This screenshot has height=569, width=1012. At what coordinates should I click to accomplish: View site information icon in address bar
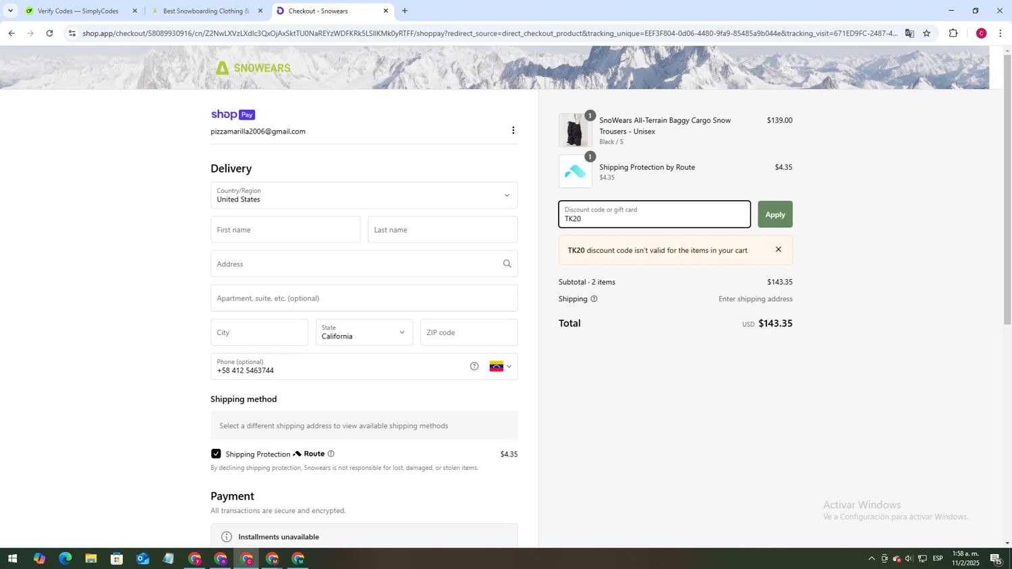[72, 33]
